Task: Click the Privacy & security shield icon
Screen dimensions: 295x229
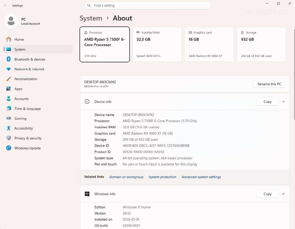Action: [9, 138]
